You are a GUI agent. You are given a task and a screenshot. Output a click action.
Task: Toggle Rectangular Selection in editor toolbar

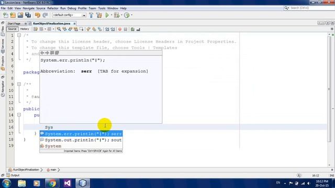[x=82, y=29]
